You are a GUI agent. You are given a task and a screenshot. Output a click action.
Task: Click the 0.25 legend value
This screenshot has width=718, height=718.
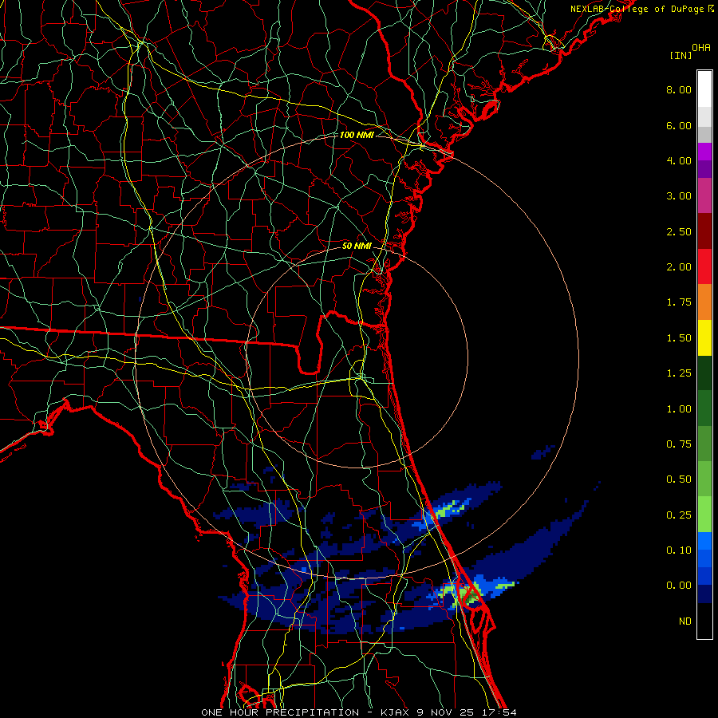tap(679, 515)
